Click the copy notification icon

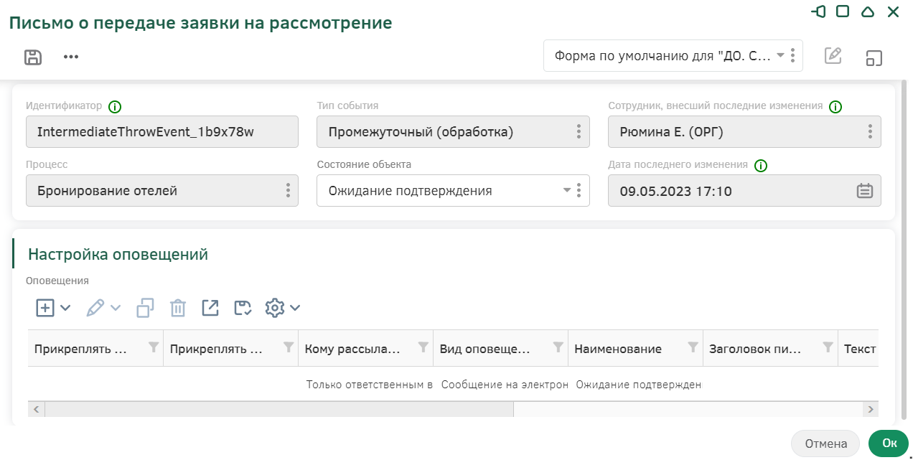146,308
